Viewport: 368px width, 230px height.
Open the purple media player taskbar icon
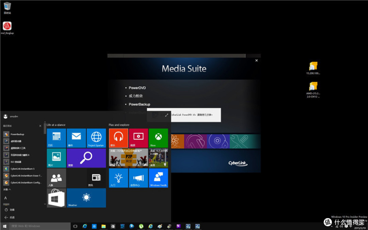click(x=179, y=226)
